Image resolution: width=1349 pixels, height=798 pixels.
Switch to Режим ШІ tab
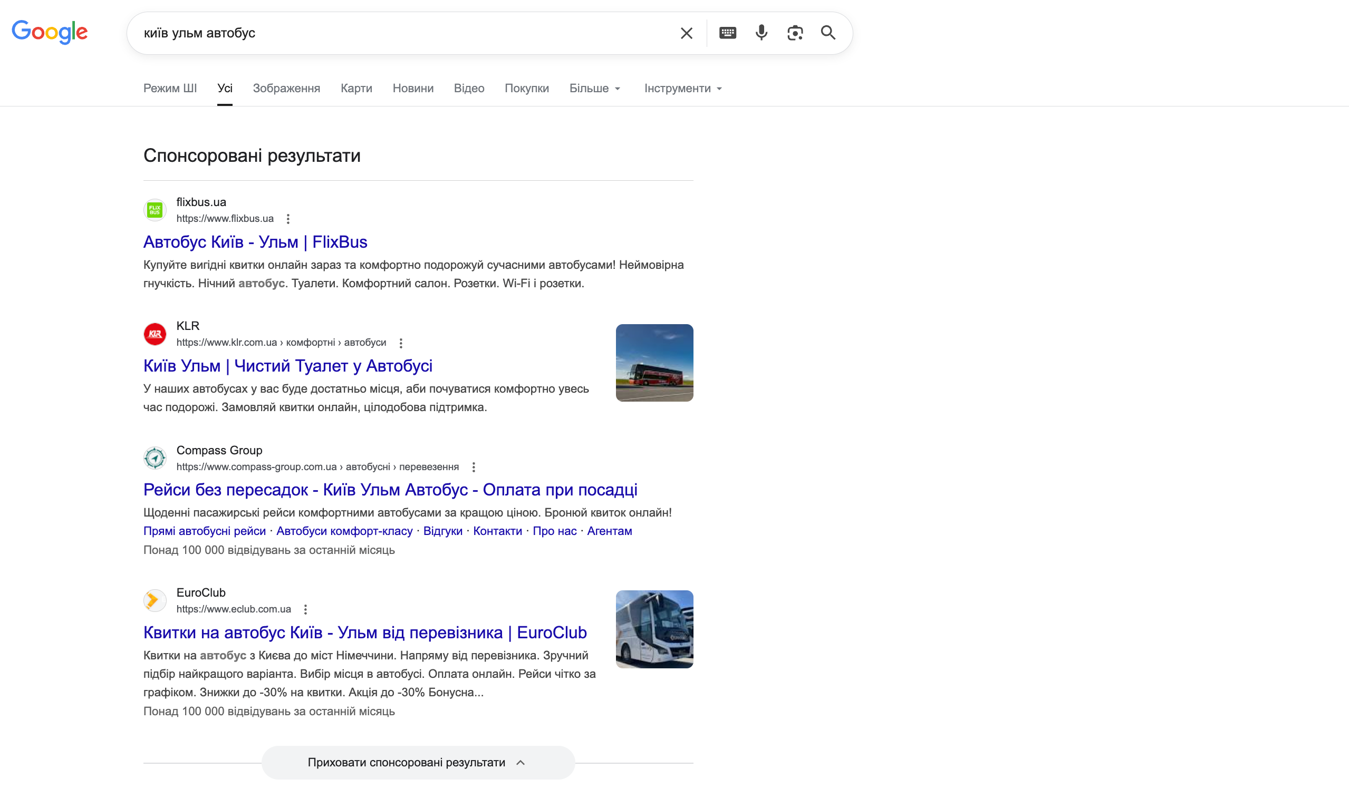[170, 88]
